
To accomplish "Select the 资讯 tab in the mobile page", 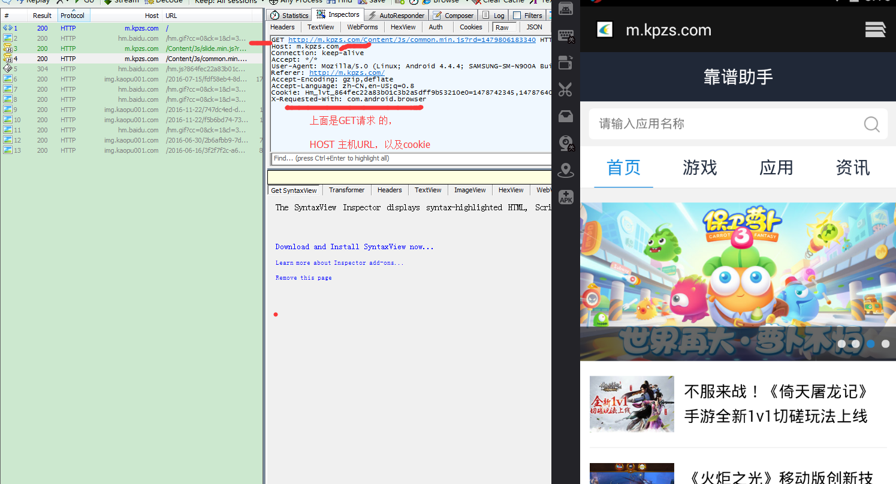I will pyautogui.click(x=852, y=167).
